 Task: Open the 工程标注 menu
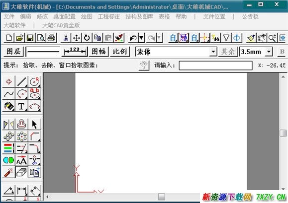(109, 16)
